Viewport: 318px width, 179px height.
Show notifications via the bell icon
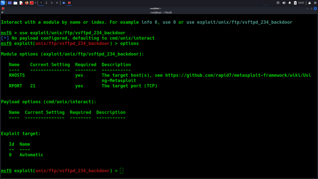290,3
